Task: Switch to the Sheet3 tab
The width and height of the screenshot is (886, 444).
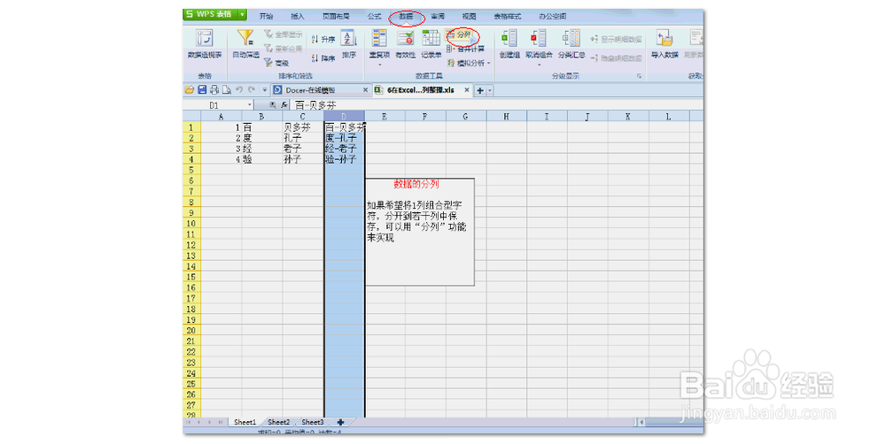Action: pos(313,422)
